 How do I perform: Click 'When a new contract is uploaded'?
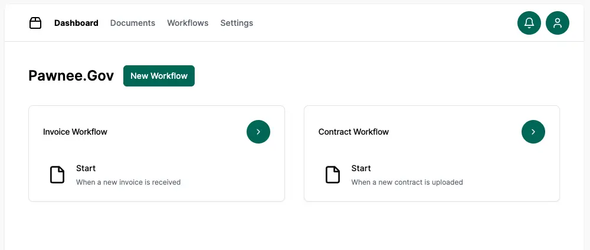point(407,182)
